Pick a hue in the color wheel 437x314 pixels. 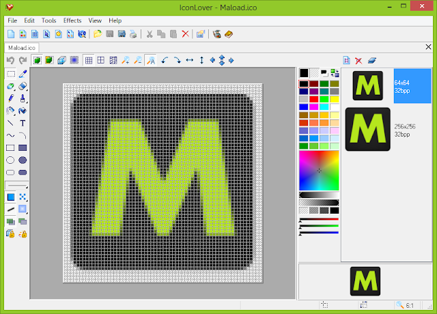coord(319,171)
